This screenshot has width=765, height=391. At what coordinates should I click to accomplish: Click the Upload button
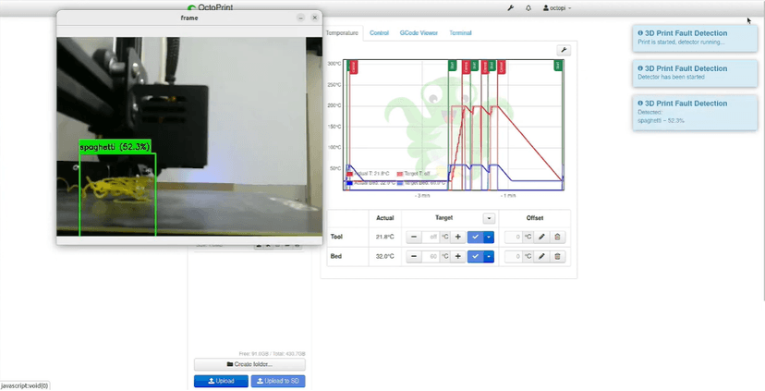tap(221, 381)
